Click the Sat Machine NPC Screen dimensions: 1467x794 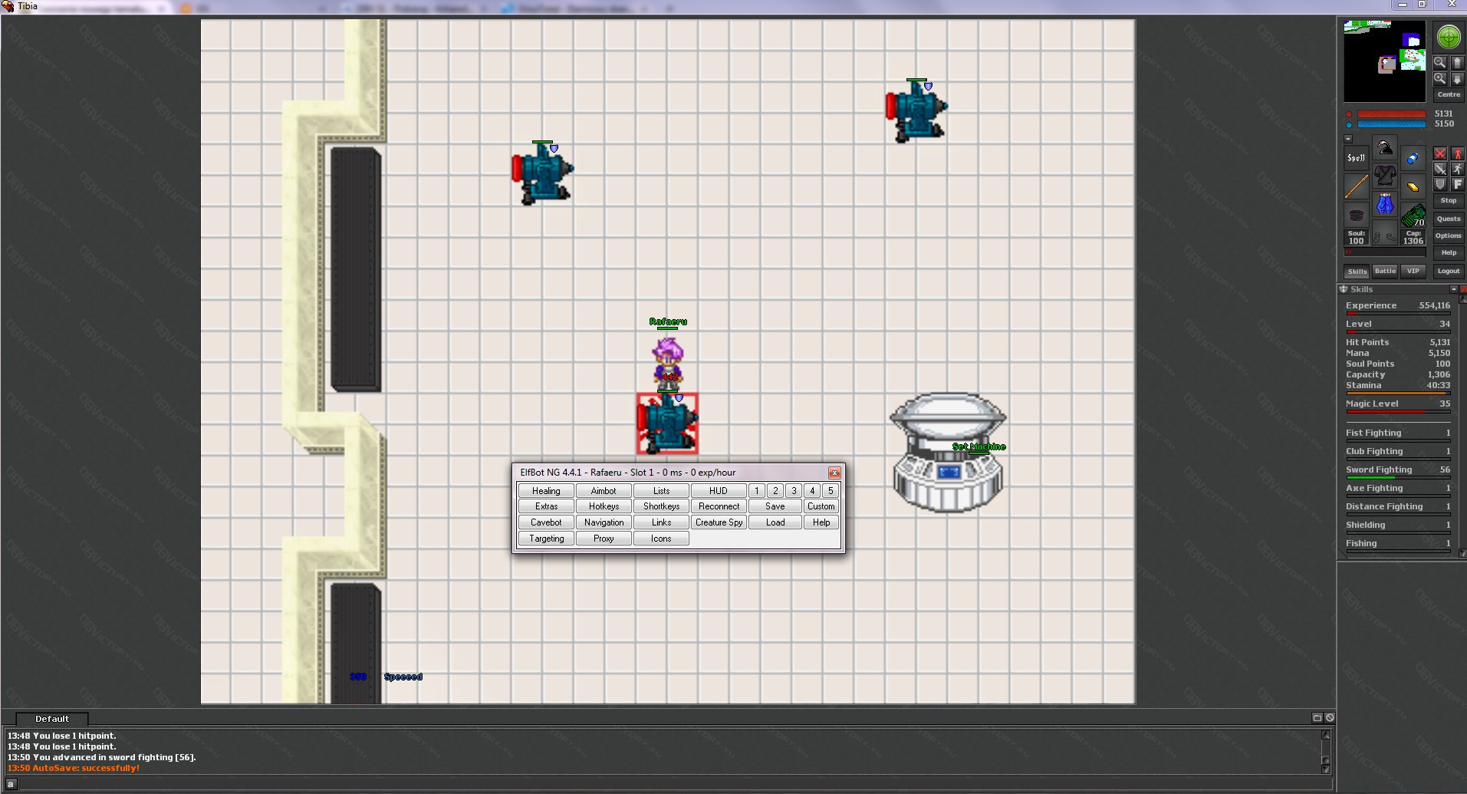949,453
